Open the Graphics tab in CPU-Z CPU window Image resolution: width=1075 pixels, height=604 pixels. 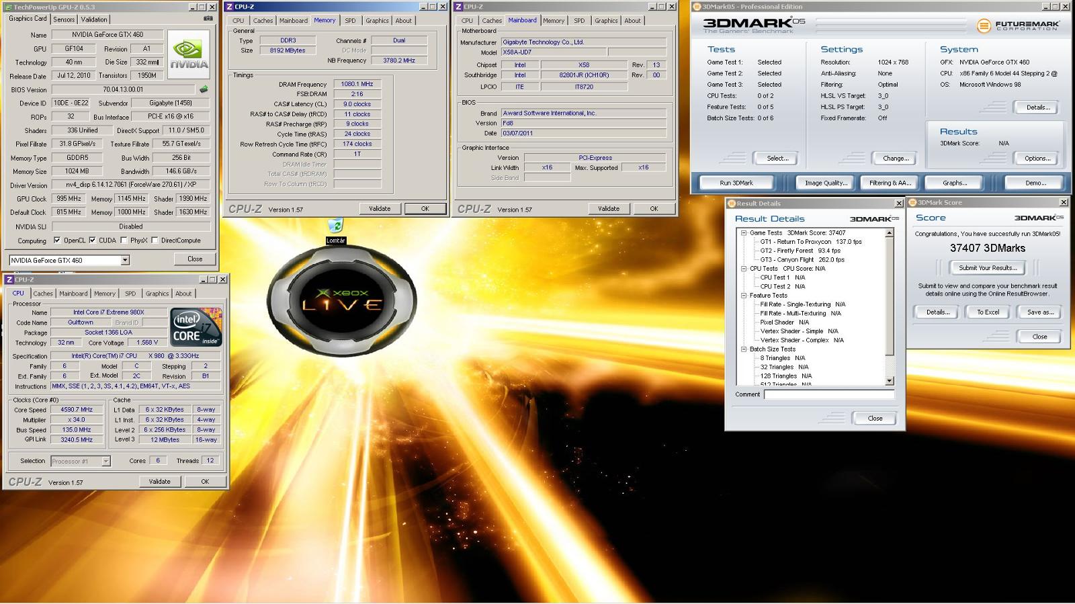pos(157,294)
